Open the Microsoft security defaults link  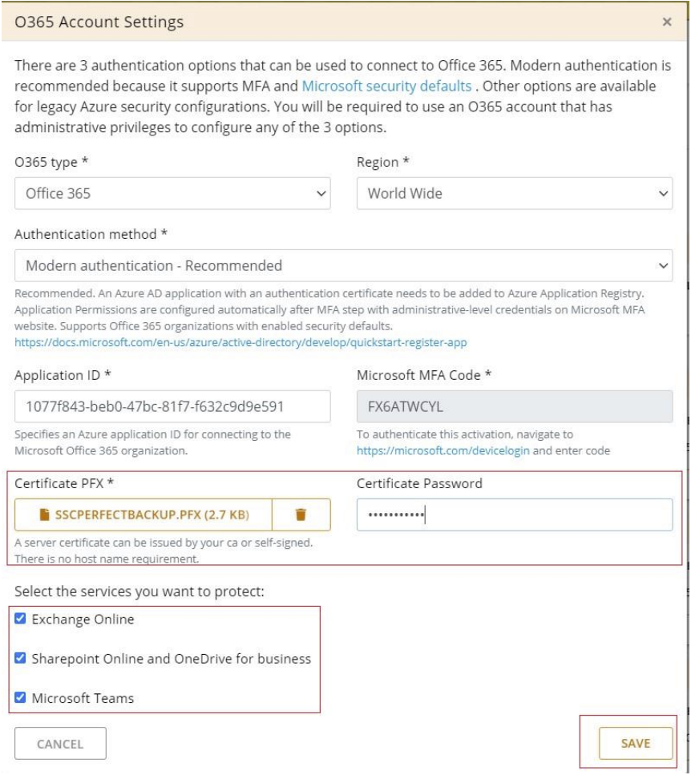pyautogui.click(x=386, y=86)
